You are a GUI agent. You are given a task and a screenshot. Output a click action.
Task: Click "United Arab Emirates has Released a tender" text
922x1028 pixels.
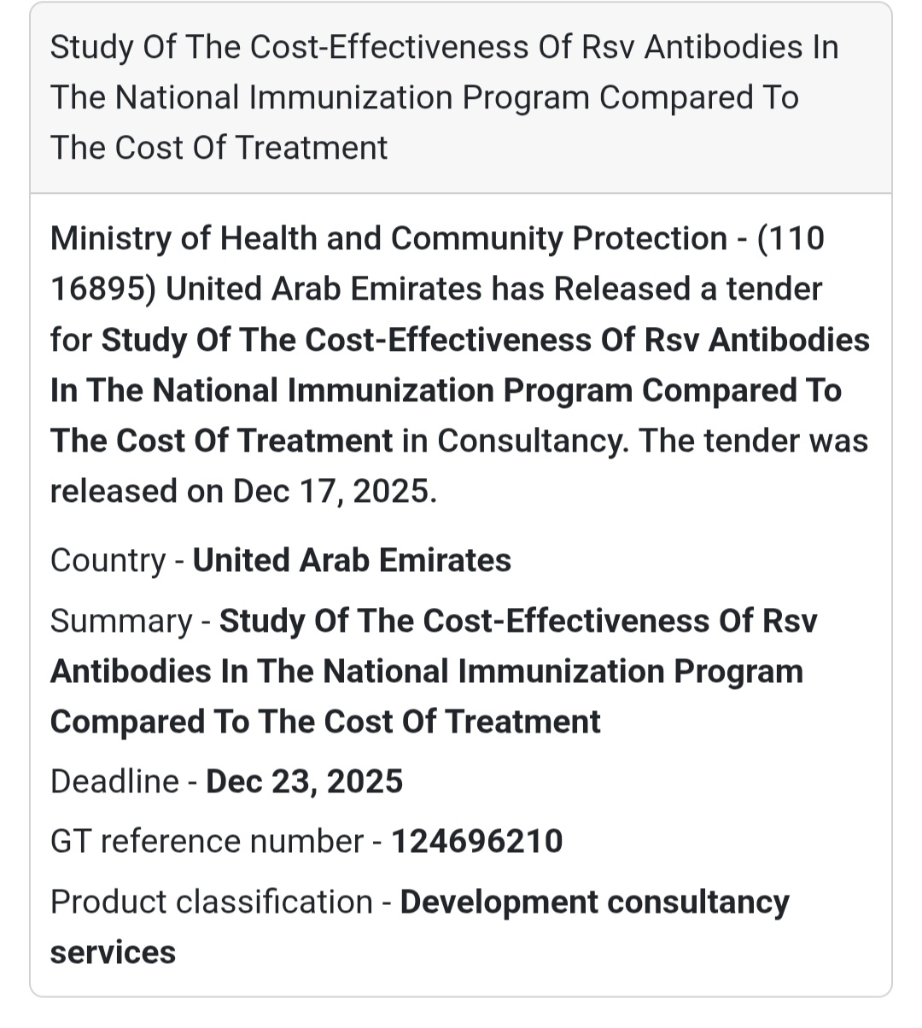[x=493, y=289]
